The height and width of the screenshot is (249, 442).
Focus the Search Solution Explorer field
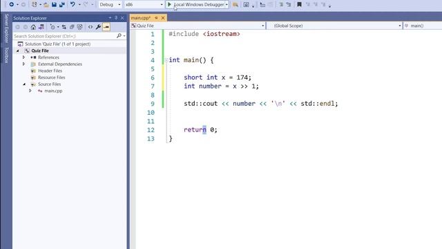click(x=65, y=36)
